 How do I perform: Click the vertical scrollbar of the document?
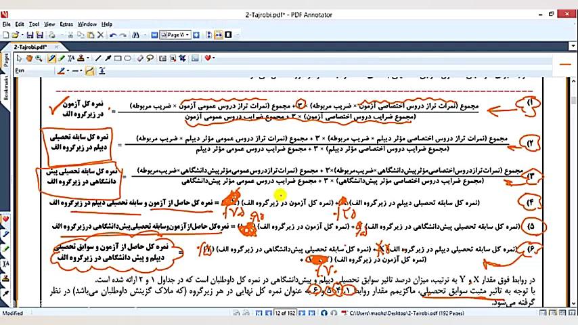coord(573,192)
